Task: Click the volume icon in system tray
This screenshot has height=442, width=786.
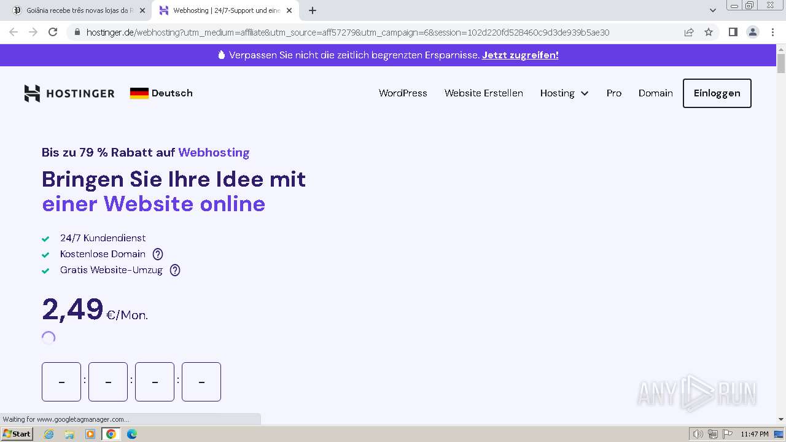Action: click(x=698, y=434)
